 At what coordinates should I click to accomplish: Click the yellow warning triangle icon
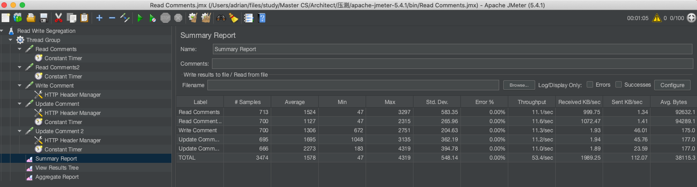(x=657, y=18)
